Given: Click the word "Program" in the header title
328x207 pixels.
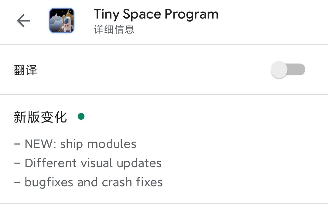Looking at the screenshot, I should (191, 15).
